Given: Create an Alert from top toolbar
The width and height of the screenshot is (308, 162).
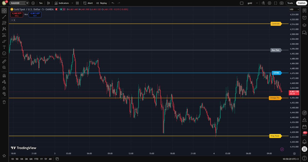Looking at the screenshot, I should point(88,3).
